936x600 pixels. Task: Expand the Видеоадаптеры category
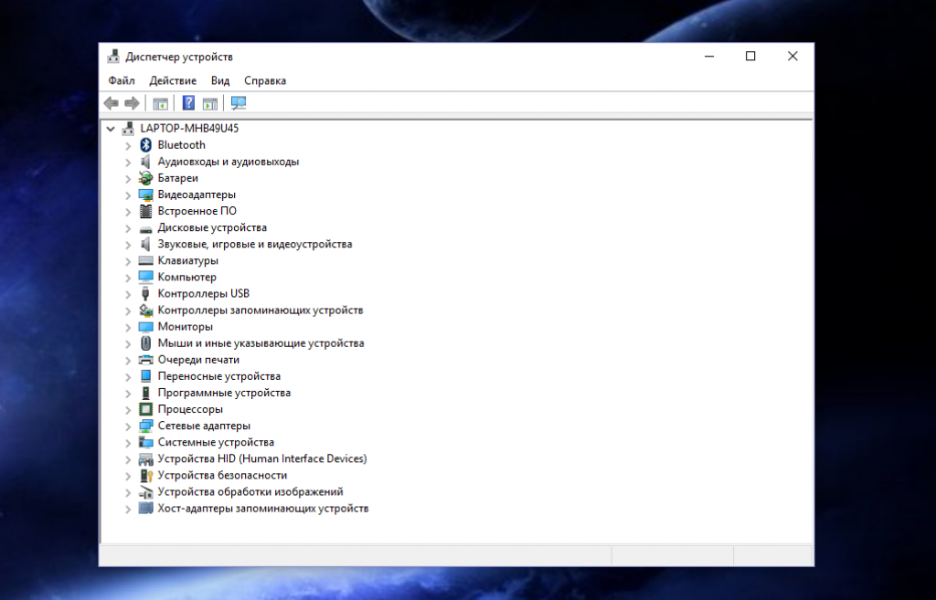click(128, 195)
